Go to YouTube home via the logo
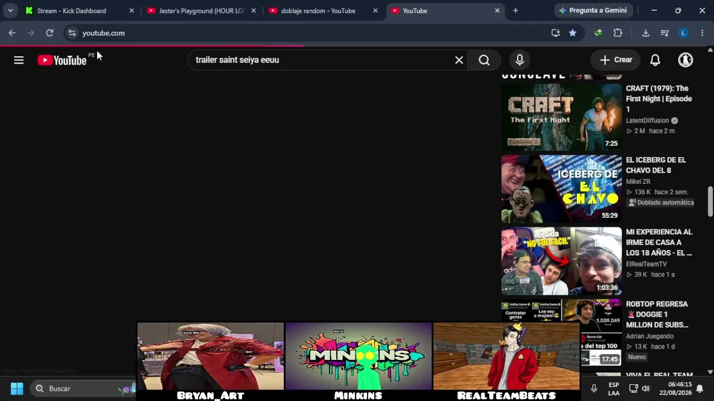 coord(62,60)
